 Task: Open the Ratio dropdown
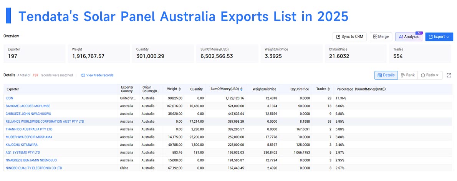pyautogui.click(x=430, y=75)
